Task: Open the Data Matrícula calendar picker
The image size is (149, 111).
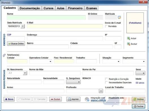Action: click(x=23, y=26)
